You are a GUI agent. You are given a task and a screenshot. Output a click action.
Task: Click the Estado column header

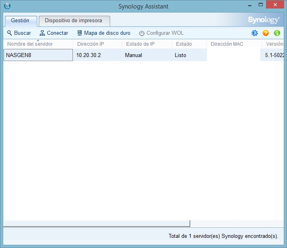coord(189,44)
